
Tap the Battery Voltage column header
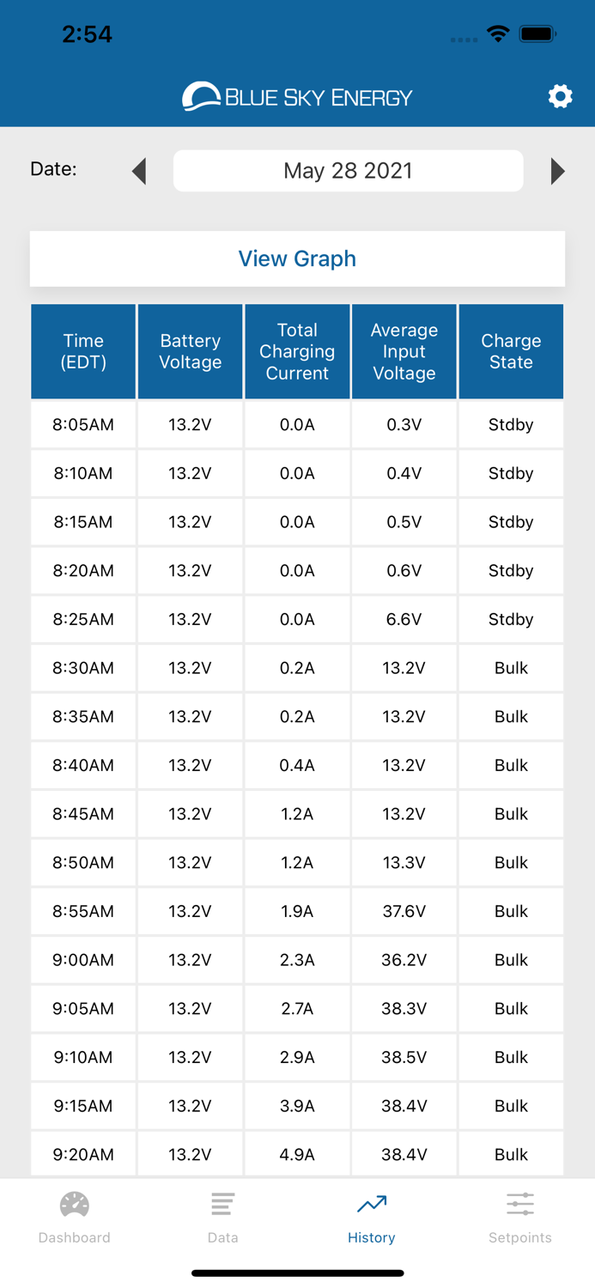click(190, 351)
